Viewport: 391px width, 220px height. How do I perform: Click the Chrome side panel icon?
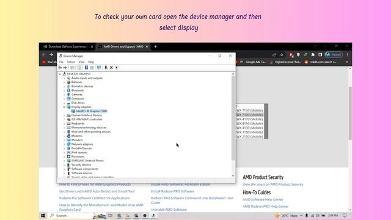point(320,54)
